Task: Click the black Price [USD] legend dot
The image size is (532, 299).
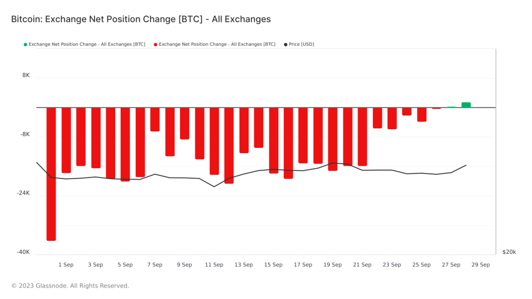Action: (x=285, y=45)
